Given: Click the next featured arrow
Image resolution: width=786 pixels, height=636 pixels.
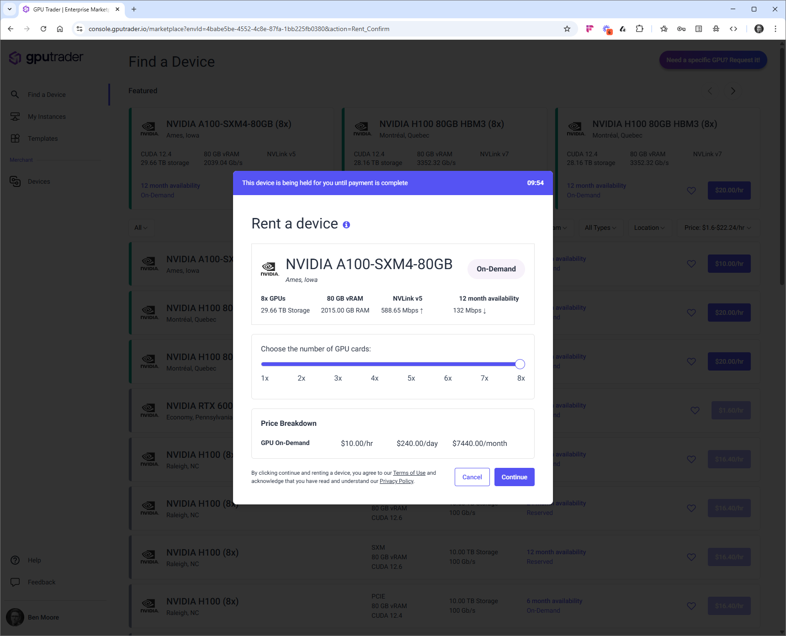Looking at the screenshot, I should (x=733, y=91).
